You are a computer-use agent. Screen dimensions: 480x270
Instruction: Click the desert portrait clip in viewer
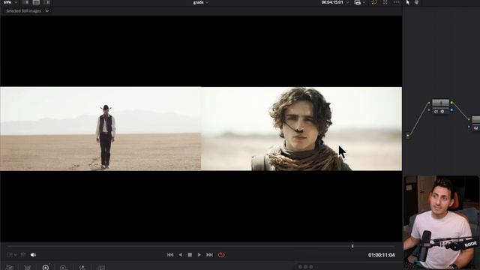(301, 128)
